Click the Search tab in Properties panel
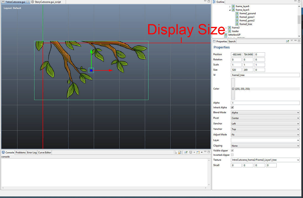Image resolution: width=303 pixels, height=198 pixels. pyautogui.click(x=232, y=41)
